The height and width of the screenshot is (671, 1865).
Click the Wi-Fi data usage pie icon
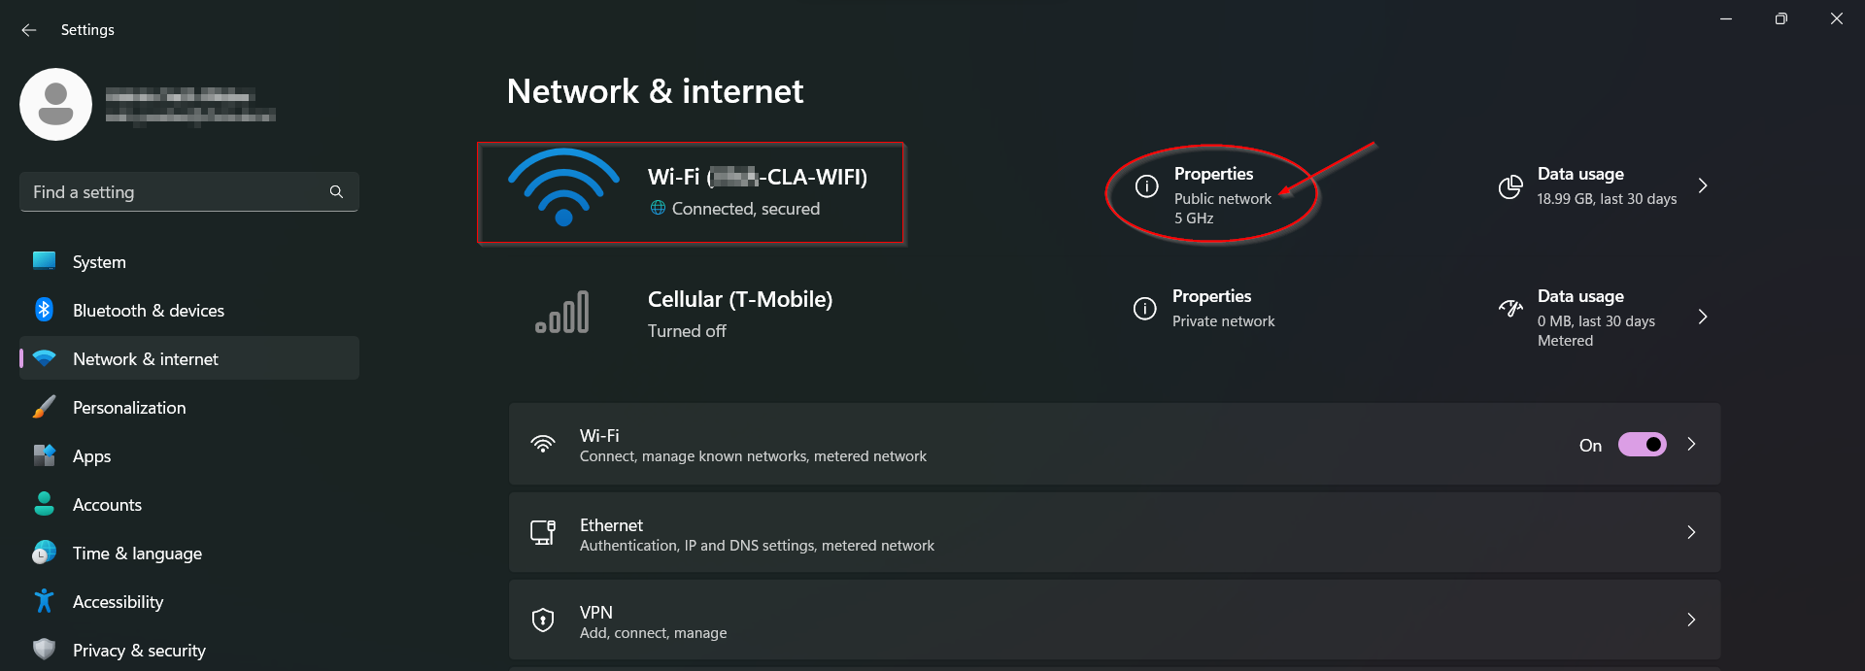tap(1510, 186)
